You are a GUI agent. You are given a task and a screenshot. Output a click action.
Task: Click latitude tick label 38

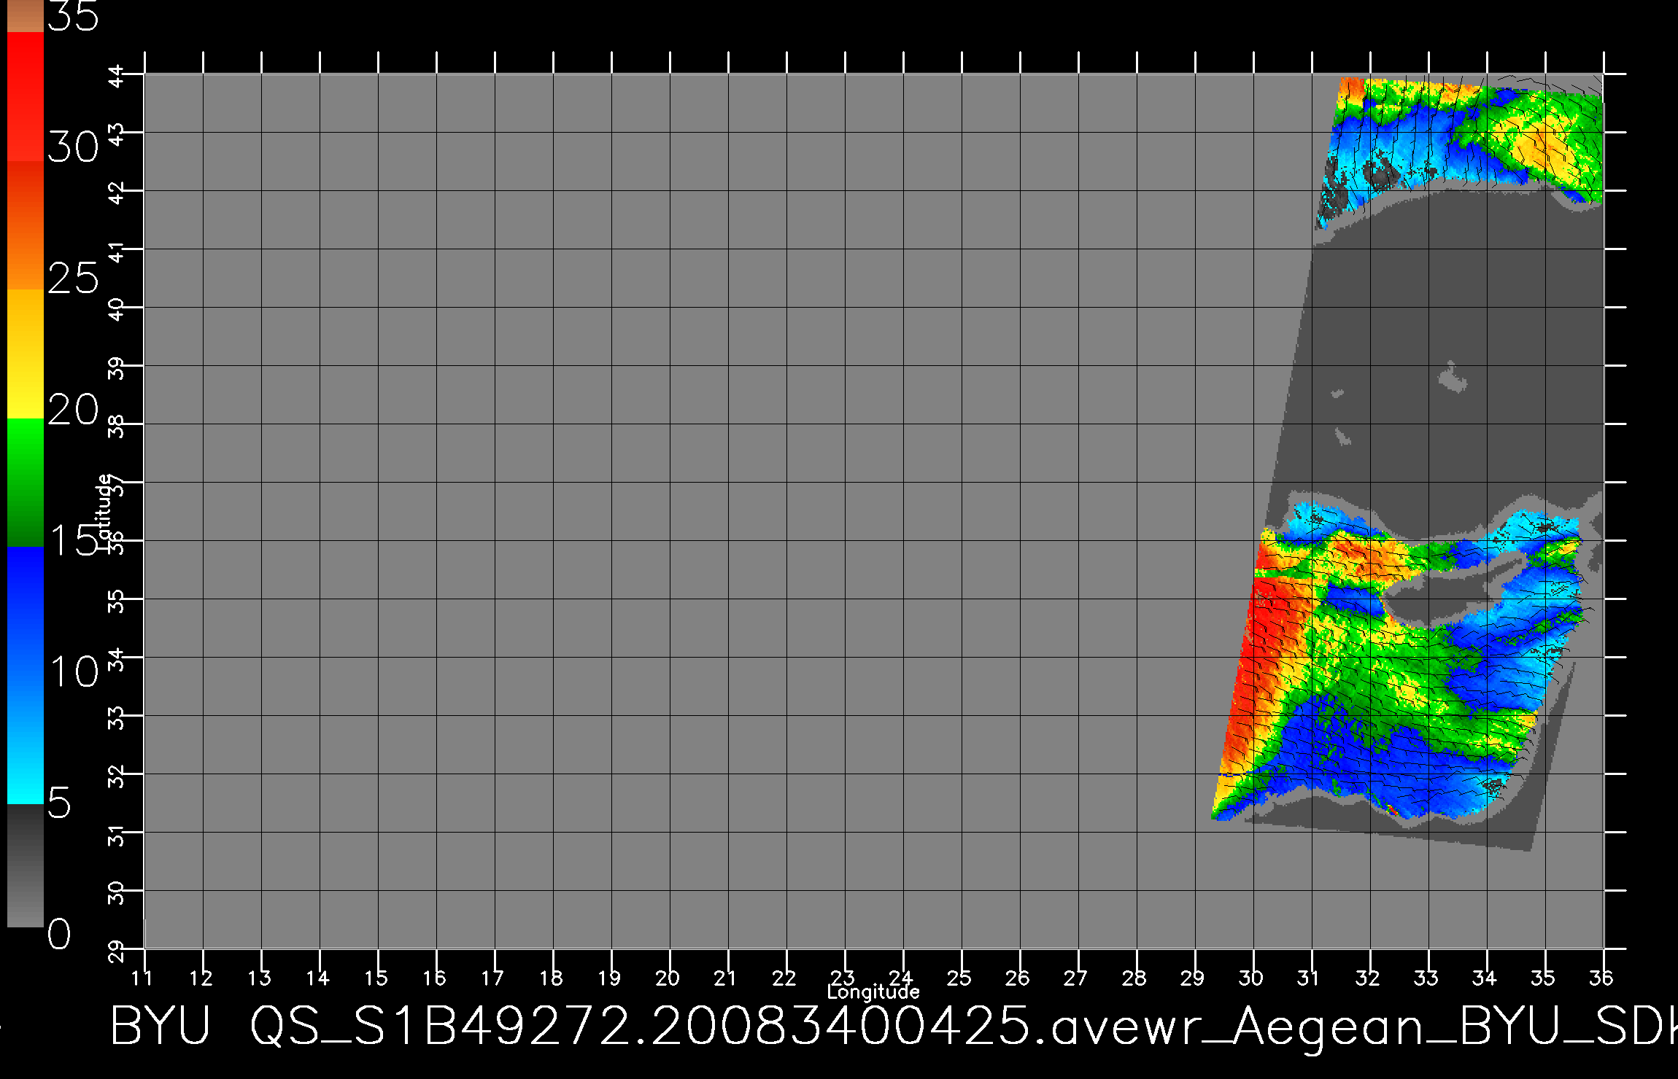click(x=117, y=426)
